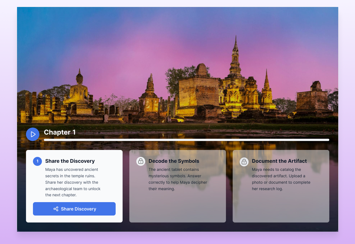This screenshot has height=244, width=355.
Task: Open the Document the Artifact heading
Action: [x=279, y=161]
